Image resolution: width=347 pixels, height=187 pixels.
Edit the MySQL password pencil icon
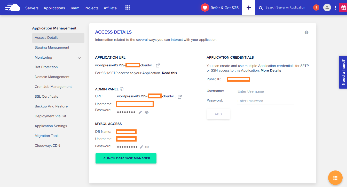[x=141, y=147]
